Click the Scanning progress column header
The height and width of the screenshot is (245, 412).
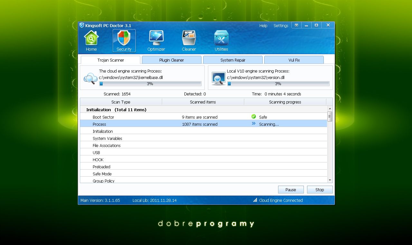pos(285,102)
